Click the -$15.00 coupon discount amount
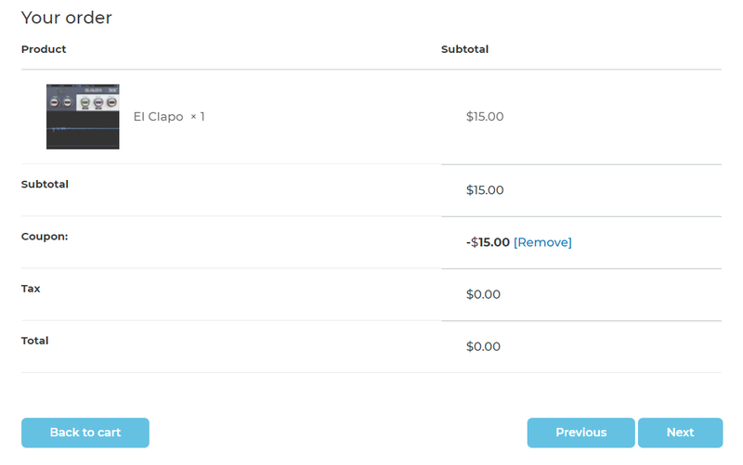The height and width of the screenshot is (465, 743). tap(488, 242)
